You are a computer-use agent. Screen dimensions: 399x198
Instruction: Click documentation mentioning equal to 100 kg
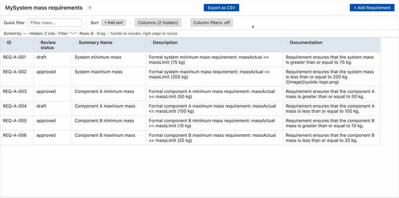click(332, 109)
